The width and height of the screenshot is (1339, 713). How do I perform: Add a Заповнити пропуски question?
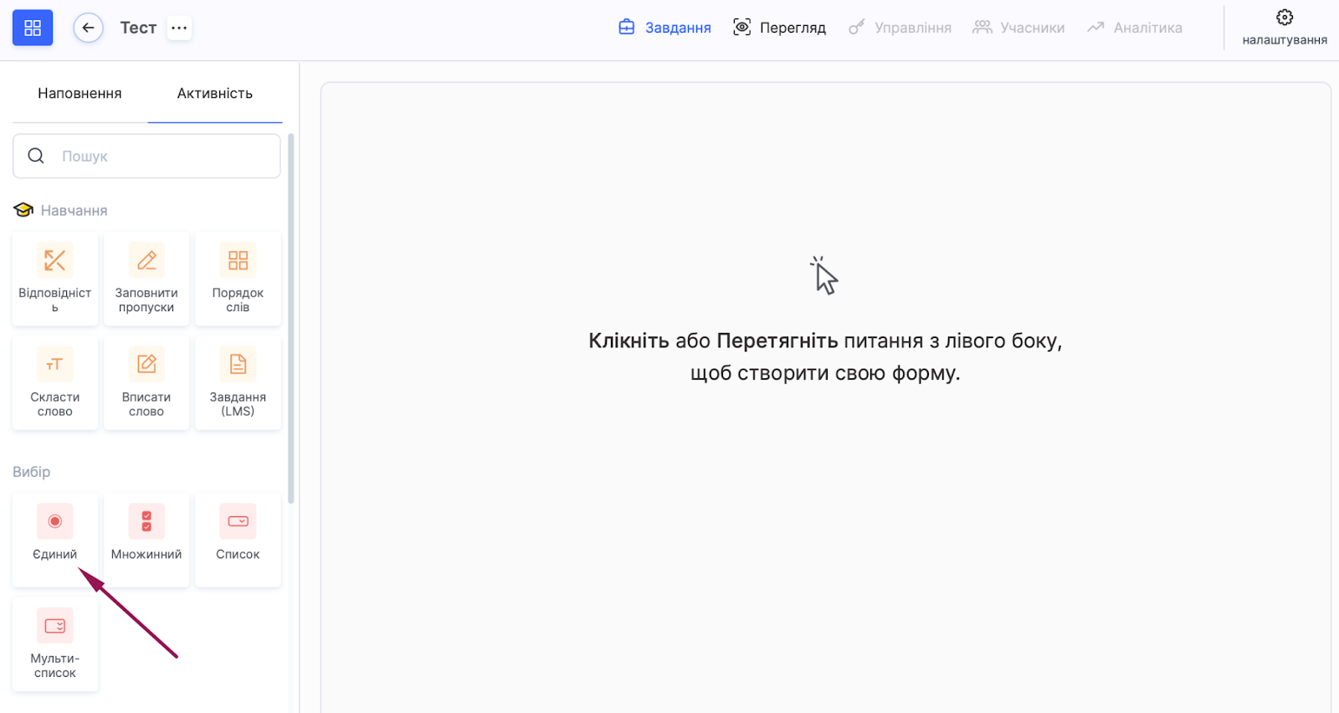click(146, 279)
